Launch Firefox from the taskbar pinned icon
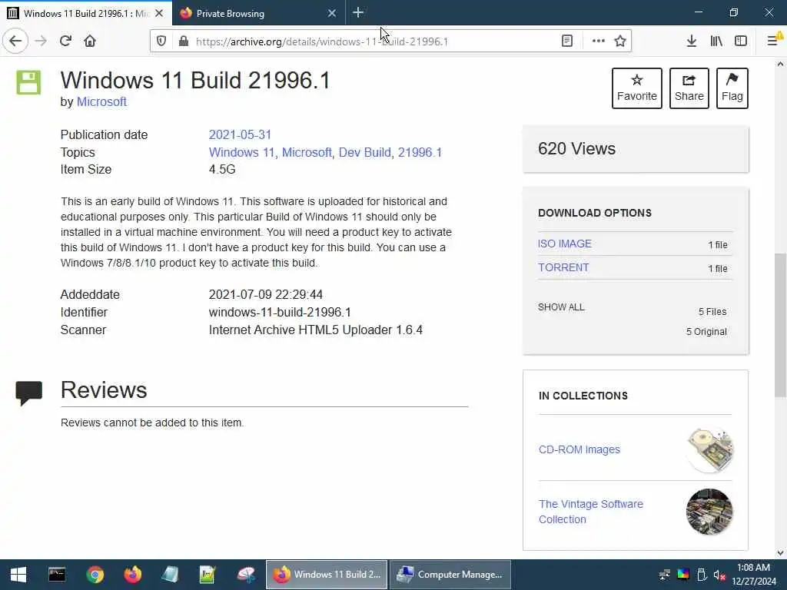The width and height of the screenshot is (787, 590). coord(132,575)
